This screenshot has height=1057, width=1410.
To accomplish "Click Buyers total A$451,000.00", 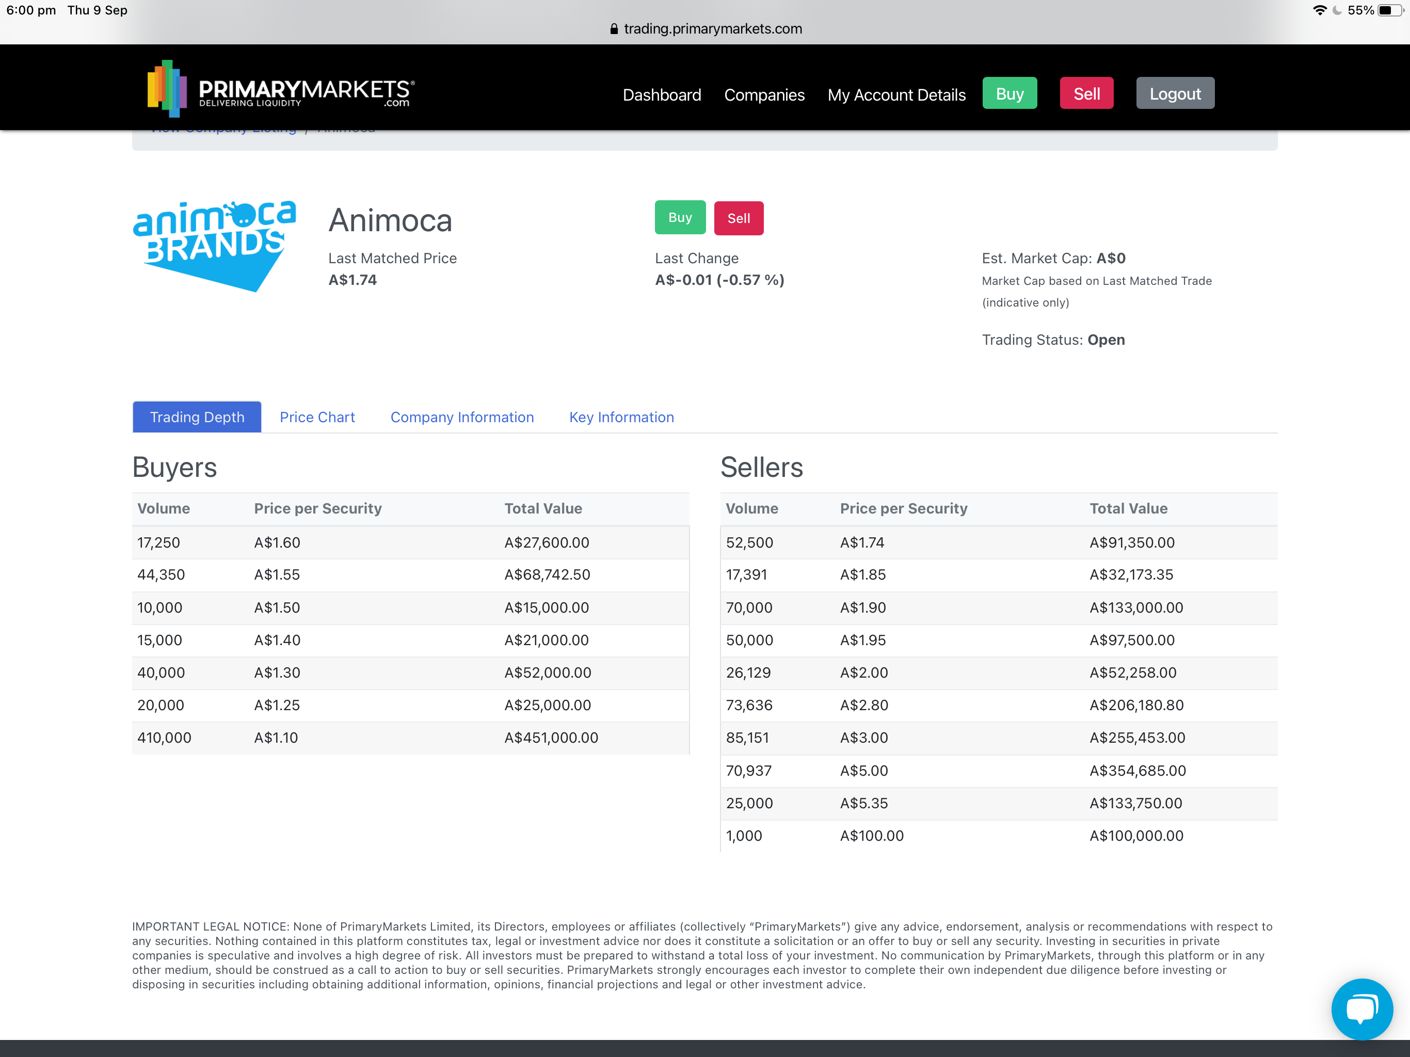I will pyautogui.click(x=551, y=738).
